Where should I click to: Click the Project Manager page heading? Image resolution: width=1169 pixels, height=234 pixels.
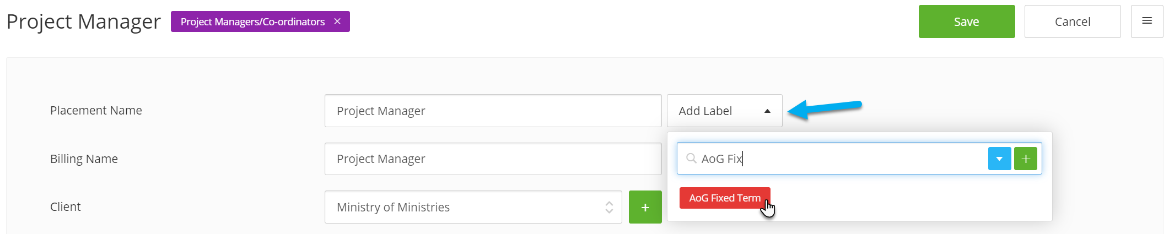point(84,21)
